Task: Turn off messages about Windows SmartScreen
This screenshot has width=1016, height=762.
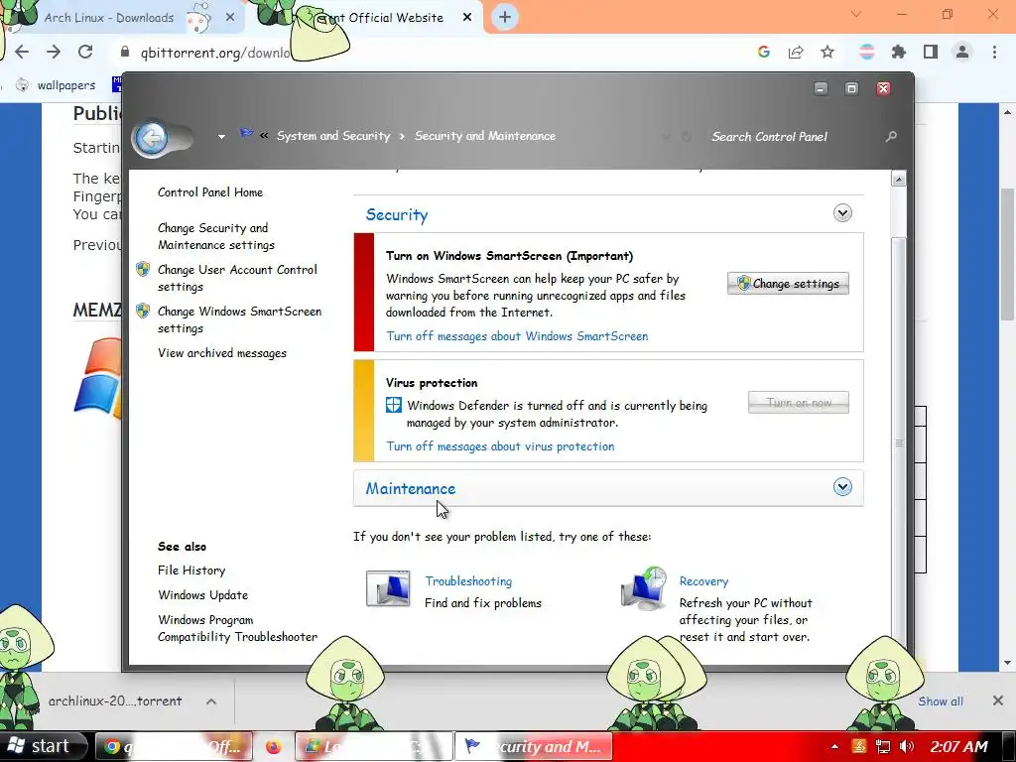Action: click(517, 336)
